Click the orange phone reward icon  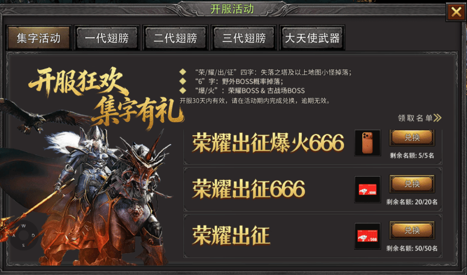(368, 143)
